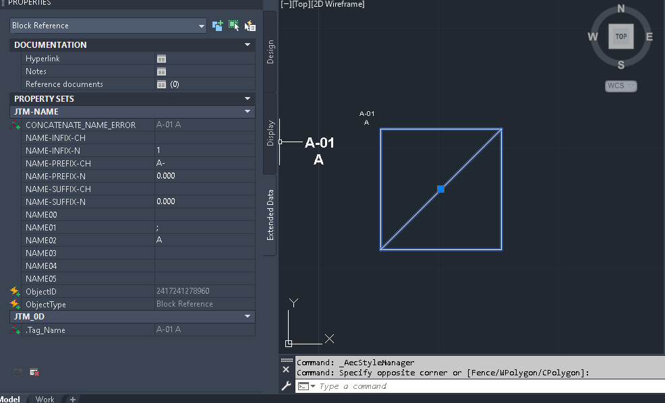Open Reference documents list icon
The height and width of the screenshot is (403, 665).
point(161,84)
